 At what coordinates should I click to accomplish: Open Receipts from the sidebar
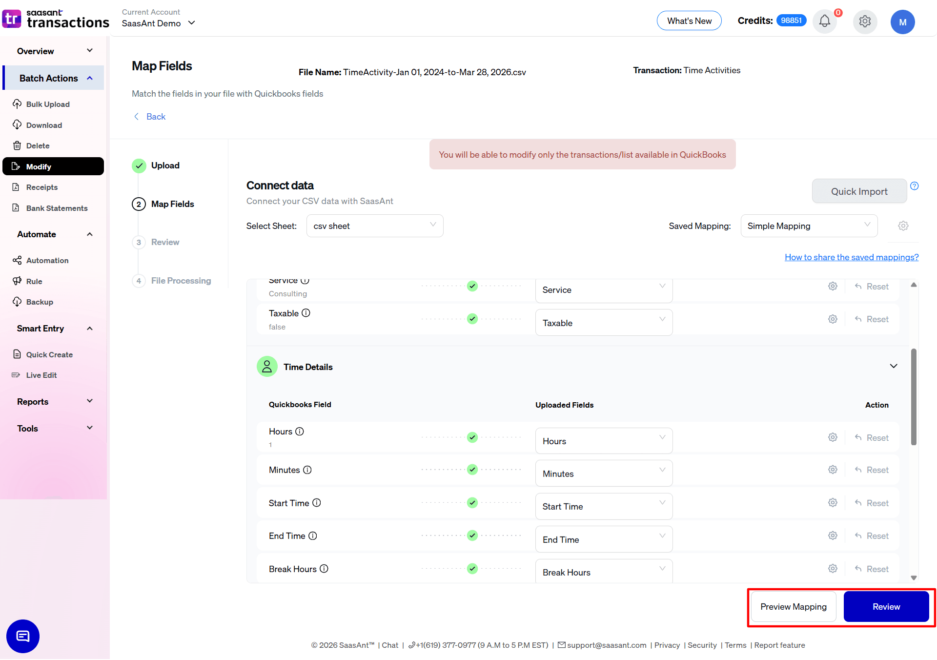tap(41, 187)
